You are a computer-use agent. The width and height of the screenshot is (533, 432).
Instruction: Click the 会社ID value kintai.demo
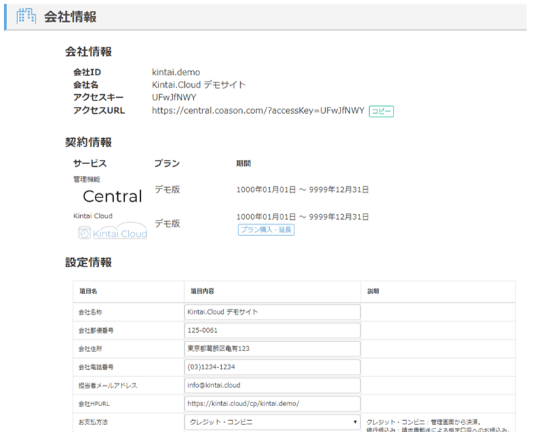(x=176, y=72)
